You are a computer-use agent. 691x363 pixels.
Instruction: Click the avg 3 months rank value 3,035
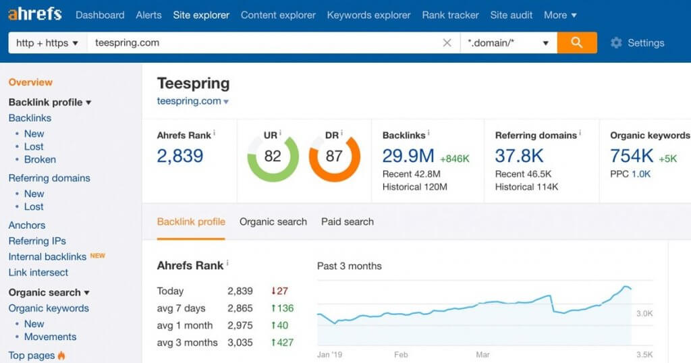(x=240, y=343)
